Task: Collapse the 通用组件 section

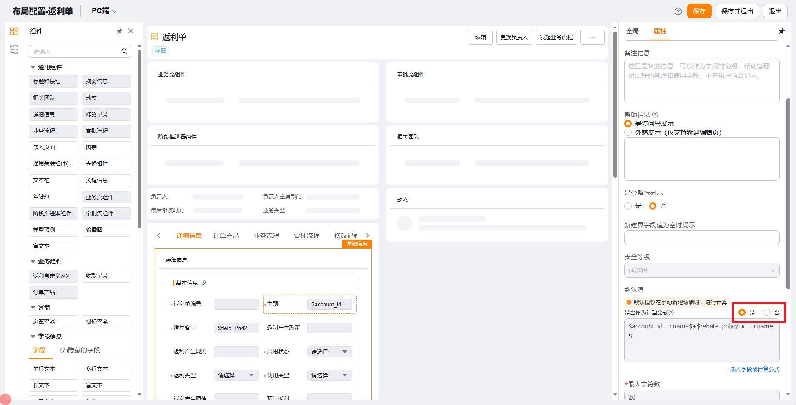Action: [33, 67]
